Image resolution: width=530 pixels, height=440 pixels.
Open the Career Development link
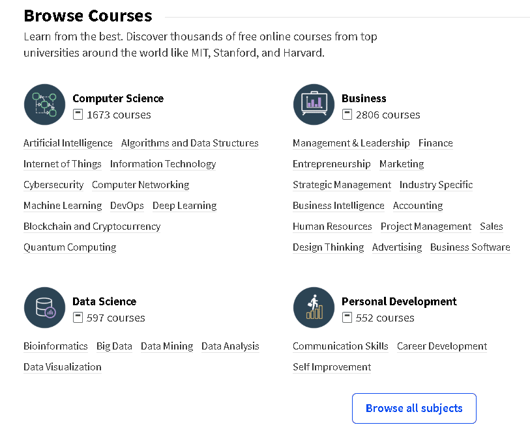click(x=442, y=346)
